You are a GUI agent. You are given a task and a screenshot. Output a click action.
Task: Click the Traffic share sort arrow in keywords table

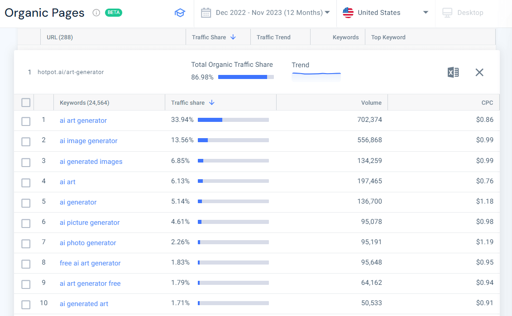pos(211,103)
